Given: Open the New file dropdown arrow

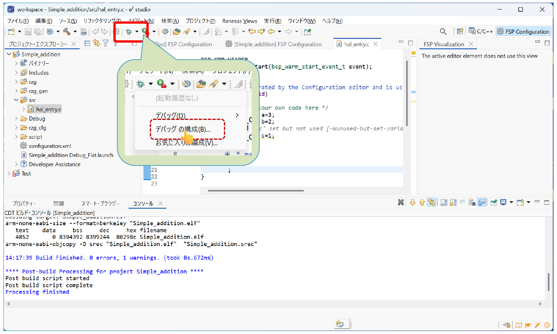Looking at the screenshot, I should tap(19, 32).
